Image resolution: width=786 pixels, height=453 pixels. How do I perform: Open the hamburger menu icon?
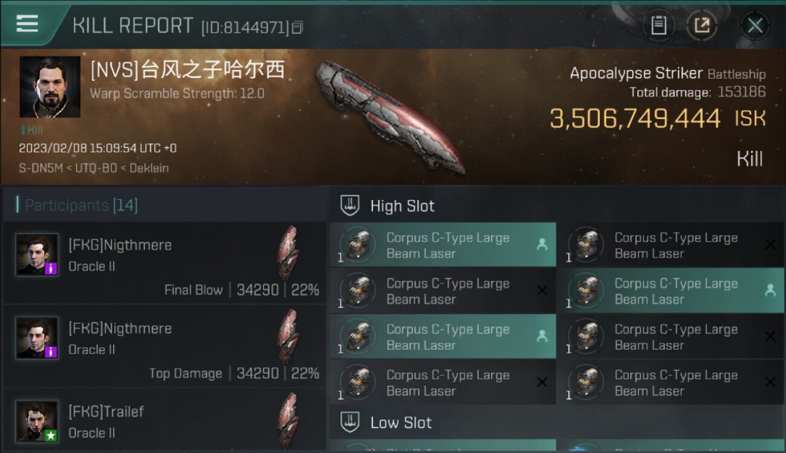pos(27,24)
